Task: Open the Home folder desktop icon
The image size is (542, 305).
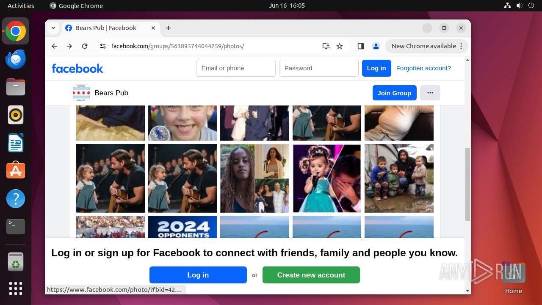Action: coord(513,277)
